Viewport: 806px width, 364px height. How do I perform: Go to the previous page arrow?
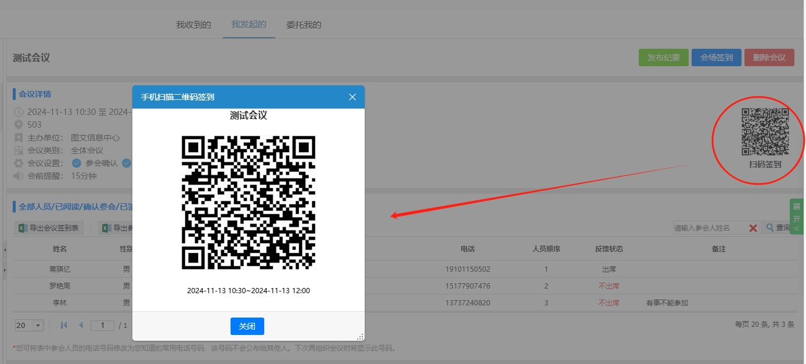81,325
